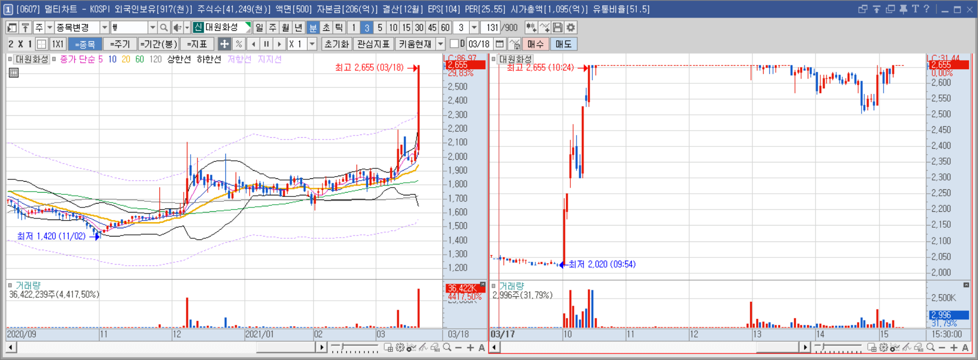
Task: Select the 3-minute interval button
Action: pyautogui.click(x=366, y=27)
